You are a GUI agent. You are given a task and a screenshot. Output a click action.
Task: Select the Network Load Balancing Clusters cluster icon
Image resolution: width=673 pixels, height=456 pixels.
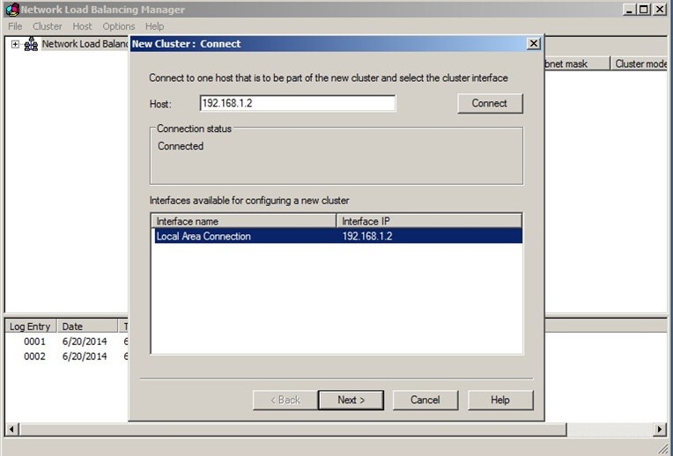(x=31, y=44)
